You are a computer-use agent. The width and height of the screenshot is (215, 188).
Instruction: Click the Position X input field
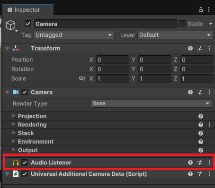click(113, 60)
